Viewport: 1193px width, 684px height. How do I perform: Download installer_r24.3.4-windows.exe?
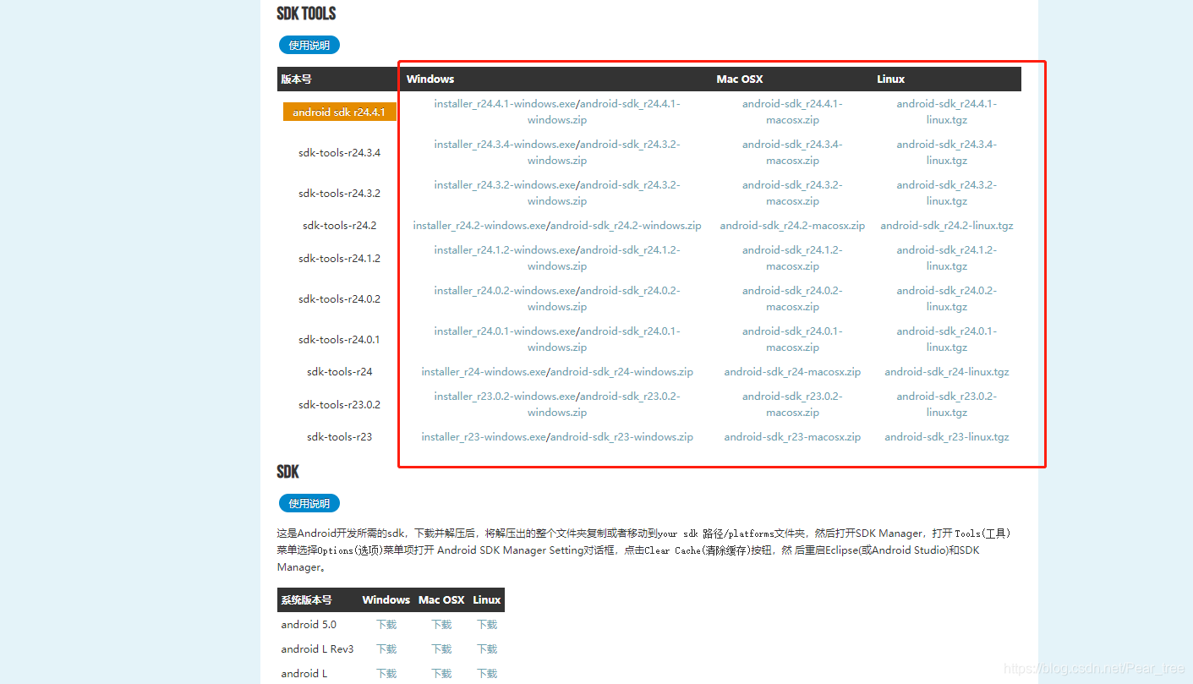pyautogui.click(x=505, y=144)
